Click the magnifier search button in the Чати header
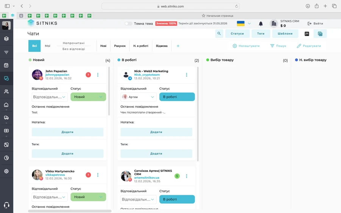Viewport: 341px width, 213px height. click(x=219, y=34)
